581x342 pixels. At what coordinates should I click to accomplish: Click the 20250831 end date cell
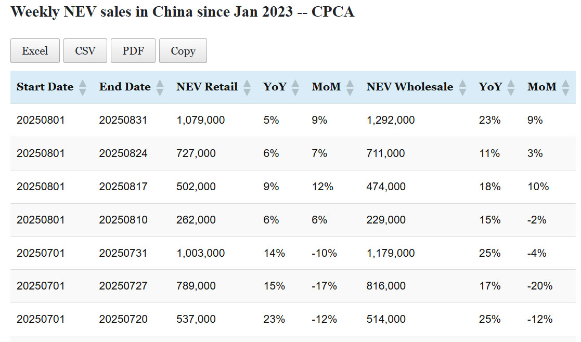tap(123, 120)
